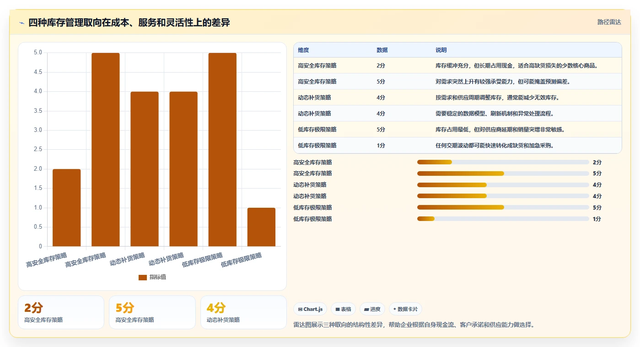This screenshot has height=347, width=640.
Task: Click the 低库存极限策略 chart bar at value 1
Action: click(261, 227)
